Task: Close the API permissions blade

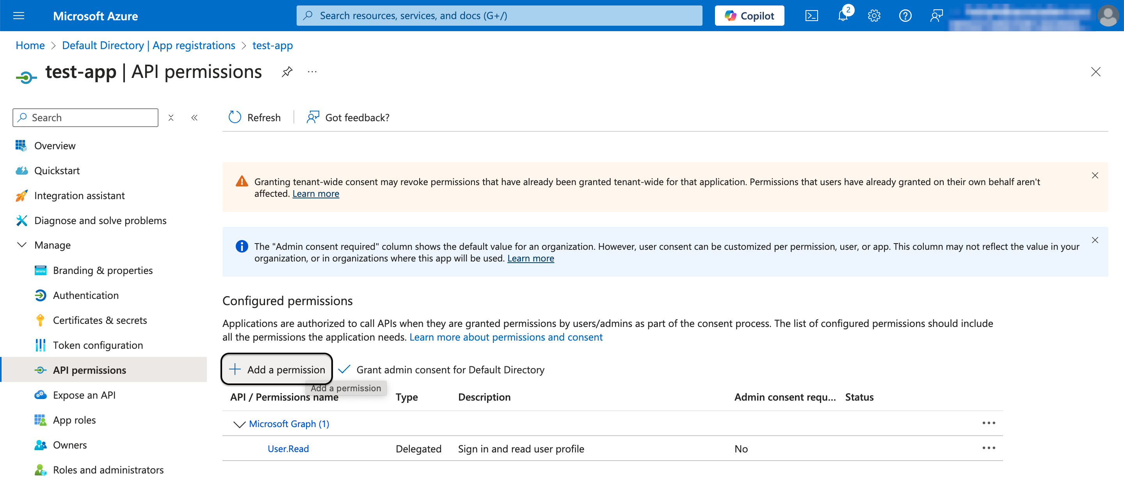Action: [x=1095, y=71]
